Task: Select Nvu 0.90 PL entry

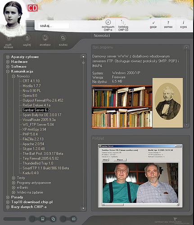Action: point(32,90)
